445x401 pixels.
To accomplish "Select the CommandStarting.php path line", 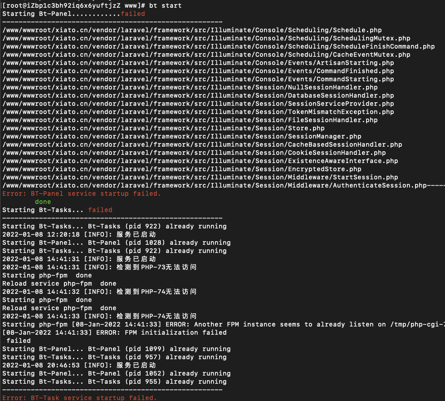I will click(198, 79).
